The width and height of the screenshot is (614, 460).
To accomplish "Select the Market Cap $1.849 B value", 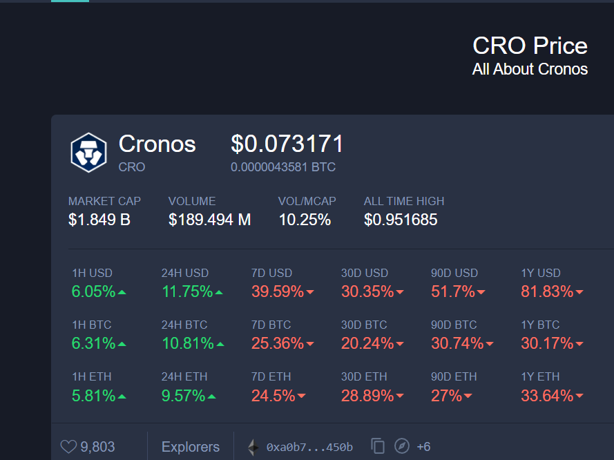I will (x=99, y=220).
